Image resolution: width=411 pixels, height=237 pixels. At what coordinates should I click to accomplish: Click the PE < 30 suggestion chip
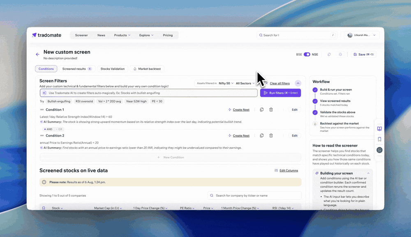point(157,101)
